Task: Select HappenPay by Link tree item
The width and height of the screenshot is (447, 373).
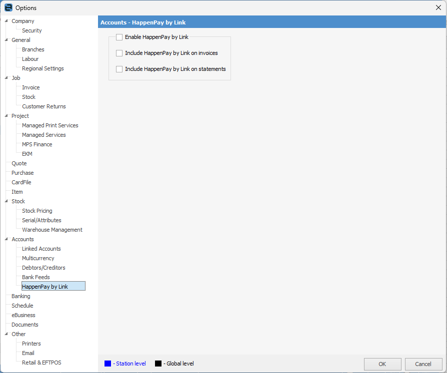Action: click(53, 286)
